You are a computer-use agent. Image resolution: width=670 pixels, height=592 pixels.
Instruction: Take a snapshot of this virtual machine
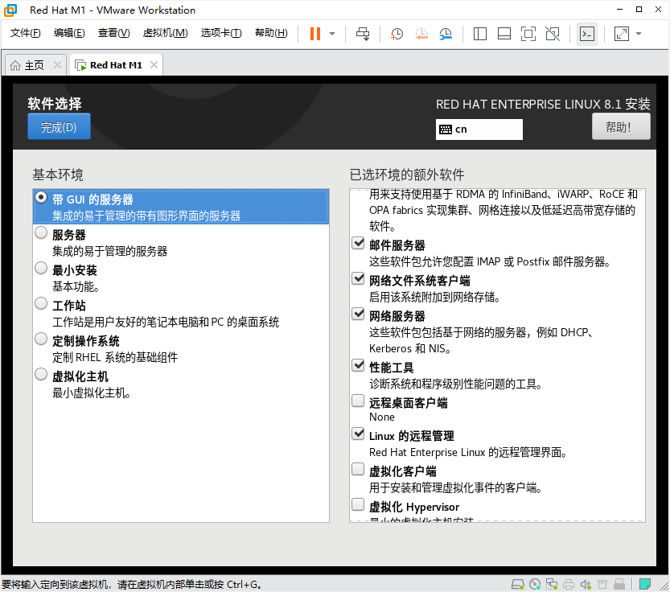coord(397,34)
